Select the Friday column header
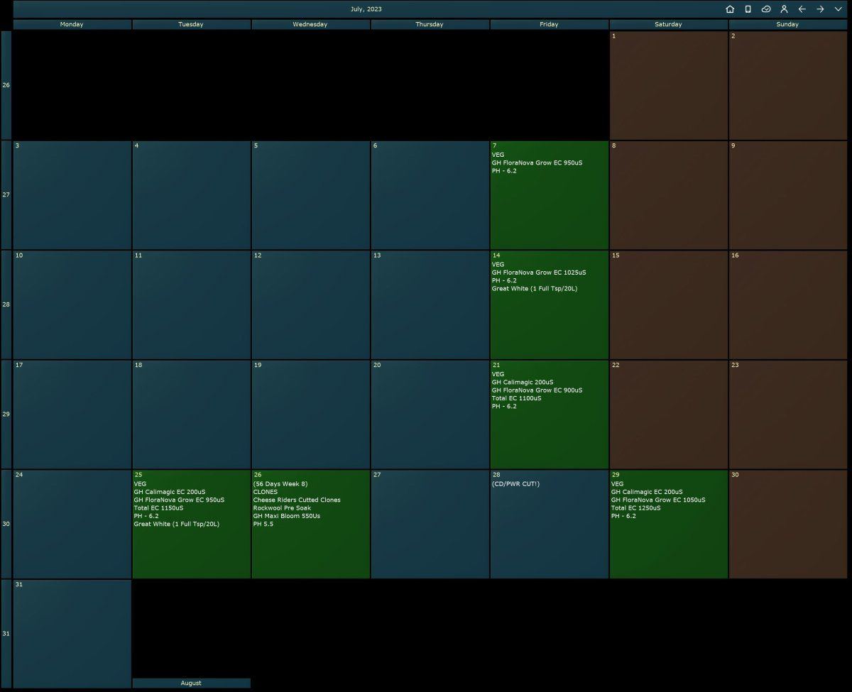 tap(549, 24)
